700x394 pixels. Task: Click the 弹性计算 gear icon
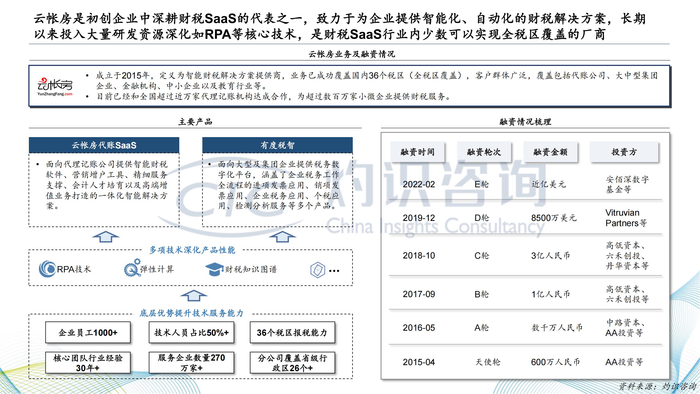tap(132, 268)
